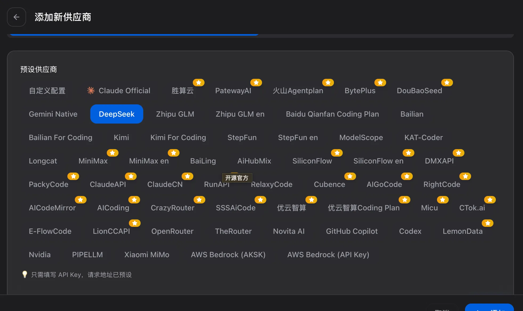This screenshot has height=311, width=523.
Task: Select the CTok.ai preset
Action: point(472,208)
